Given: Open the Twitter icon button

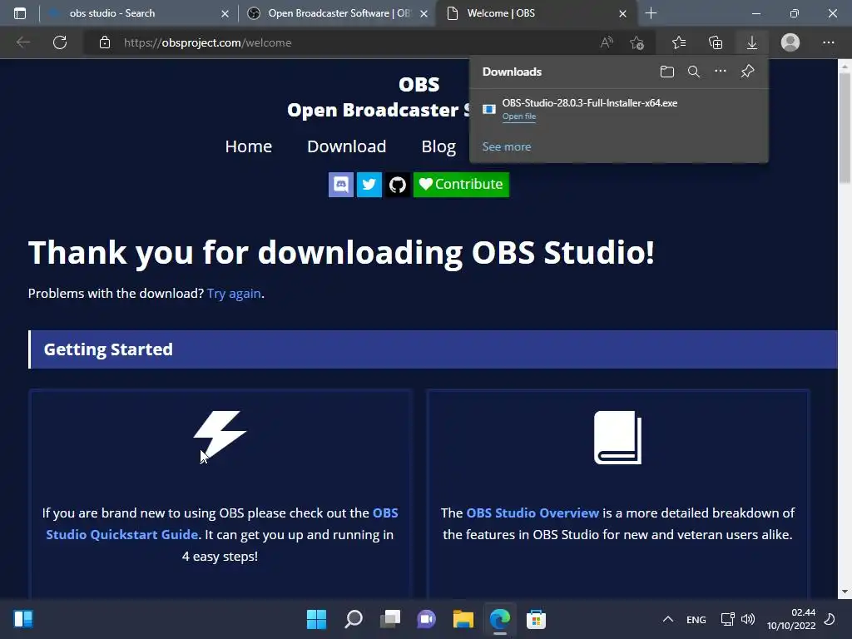Looking at the screenshot, I should tap(369, 185).
